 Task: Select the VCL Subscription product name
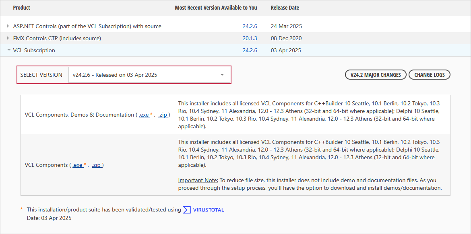point(34,50)
